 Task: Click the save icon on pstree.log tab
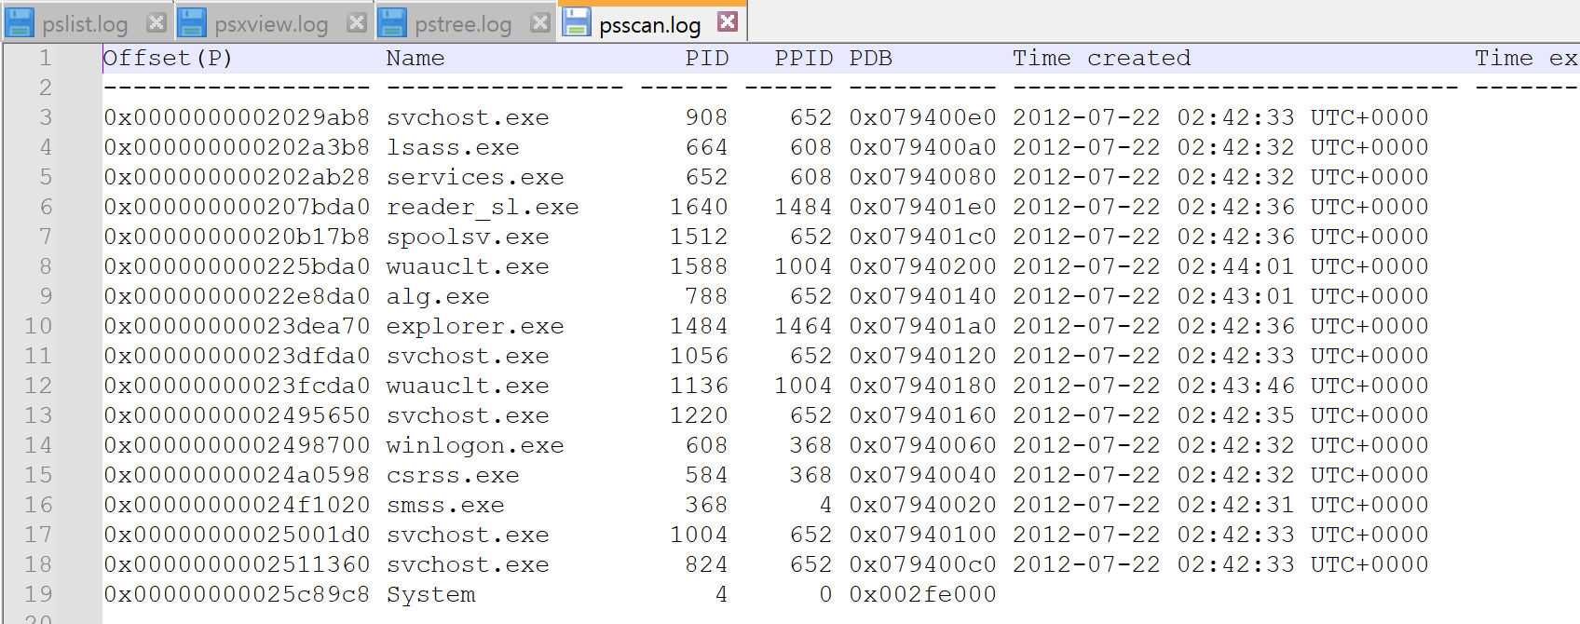point(392,22)
